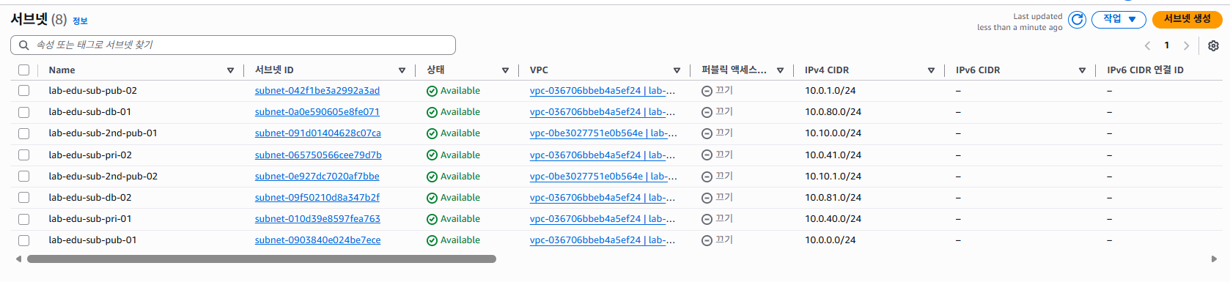Sort by IPv4 CIDR column arrow
The height and width of the screenshot is (282, 1230).
[x=931, y=70]
